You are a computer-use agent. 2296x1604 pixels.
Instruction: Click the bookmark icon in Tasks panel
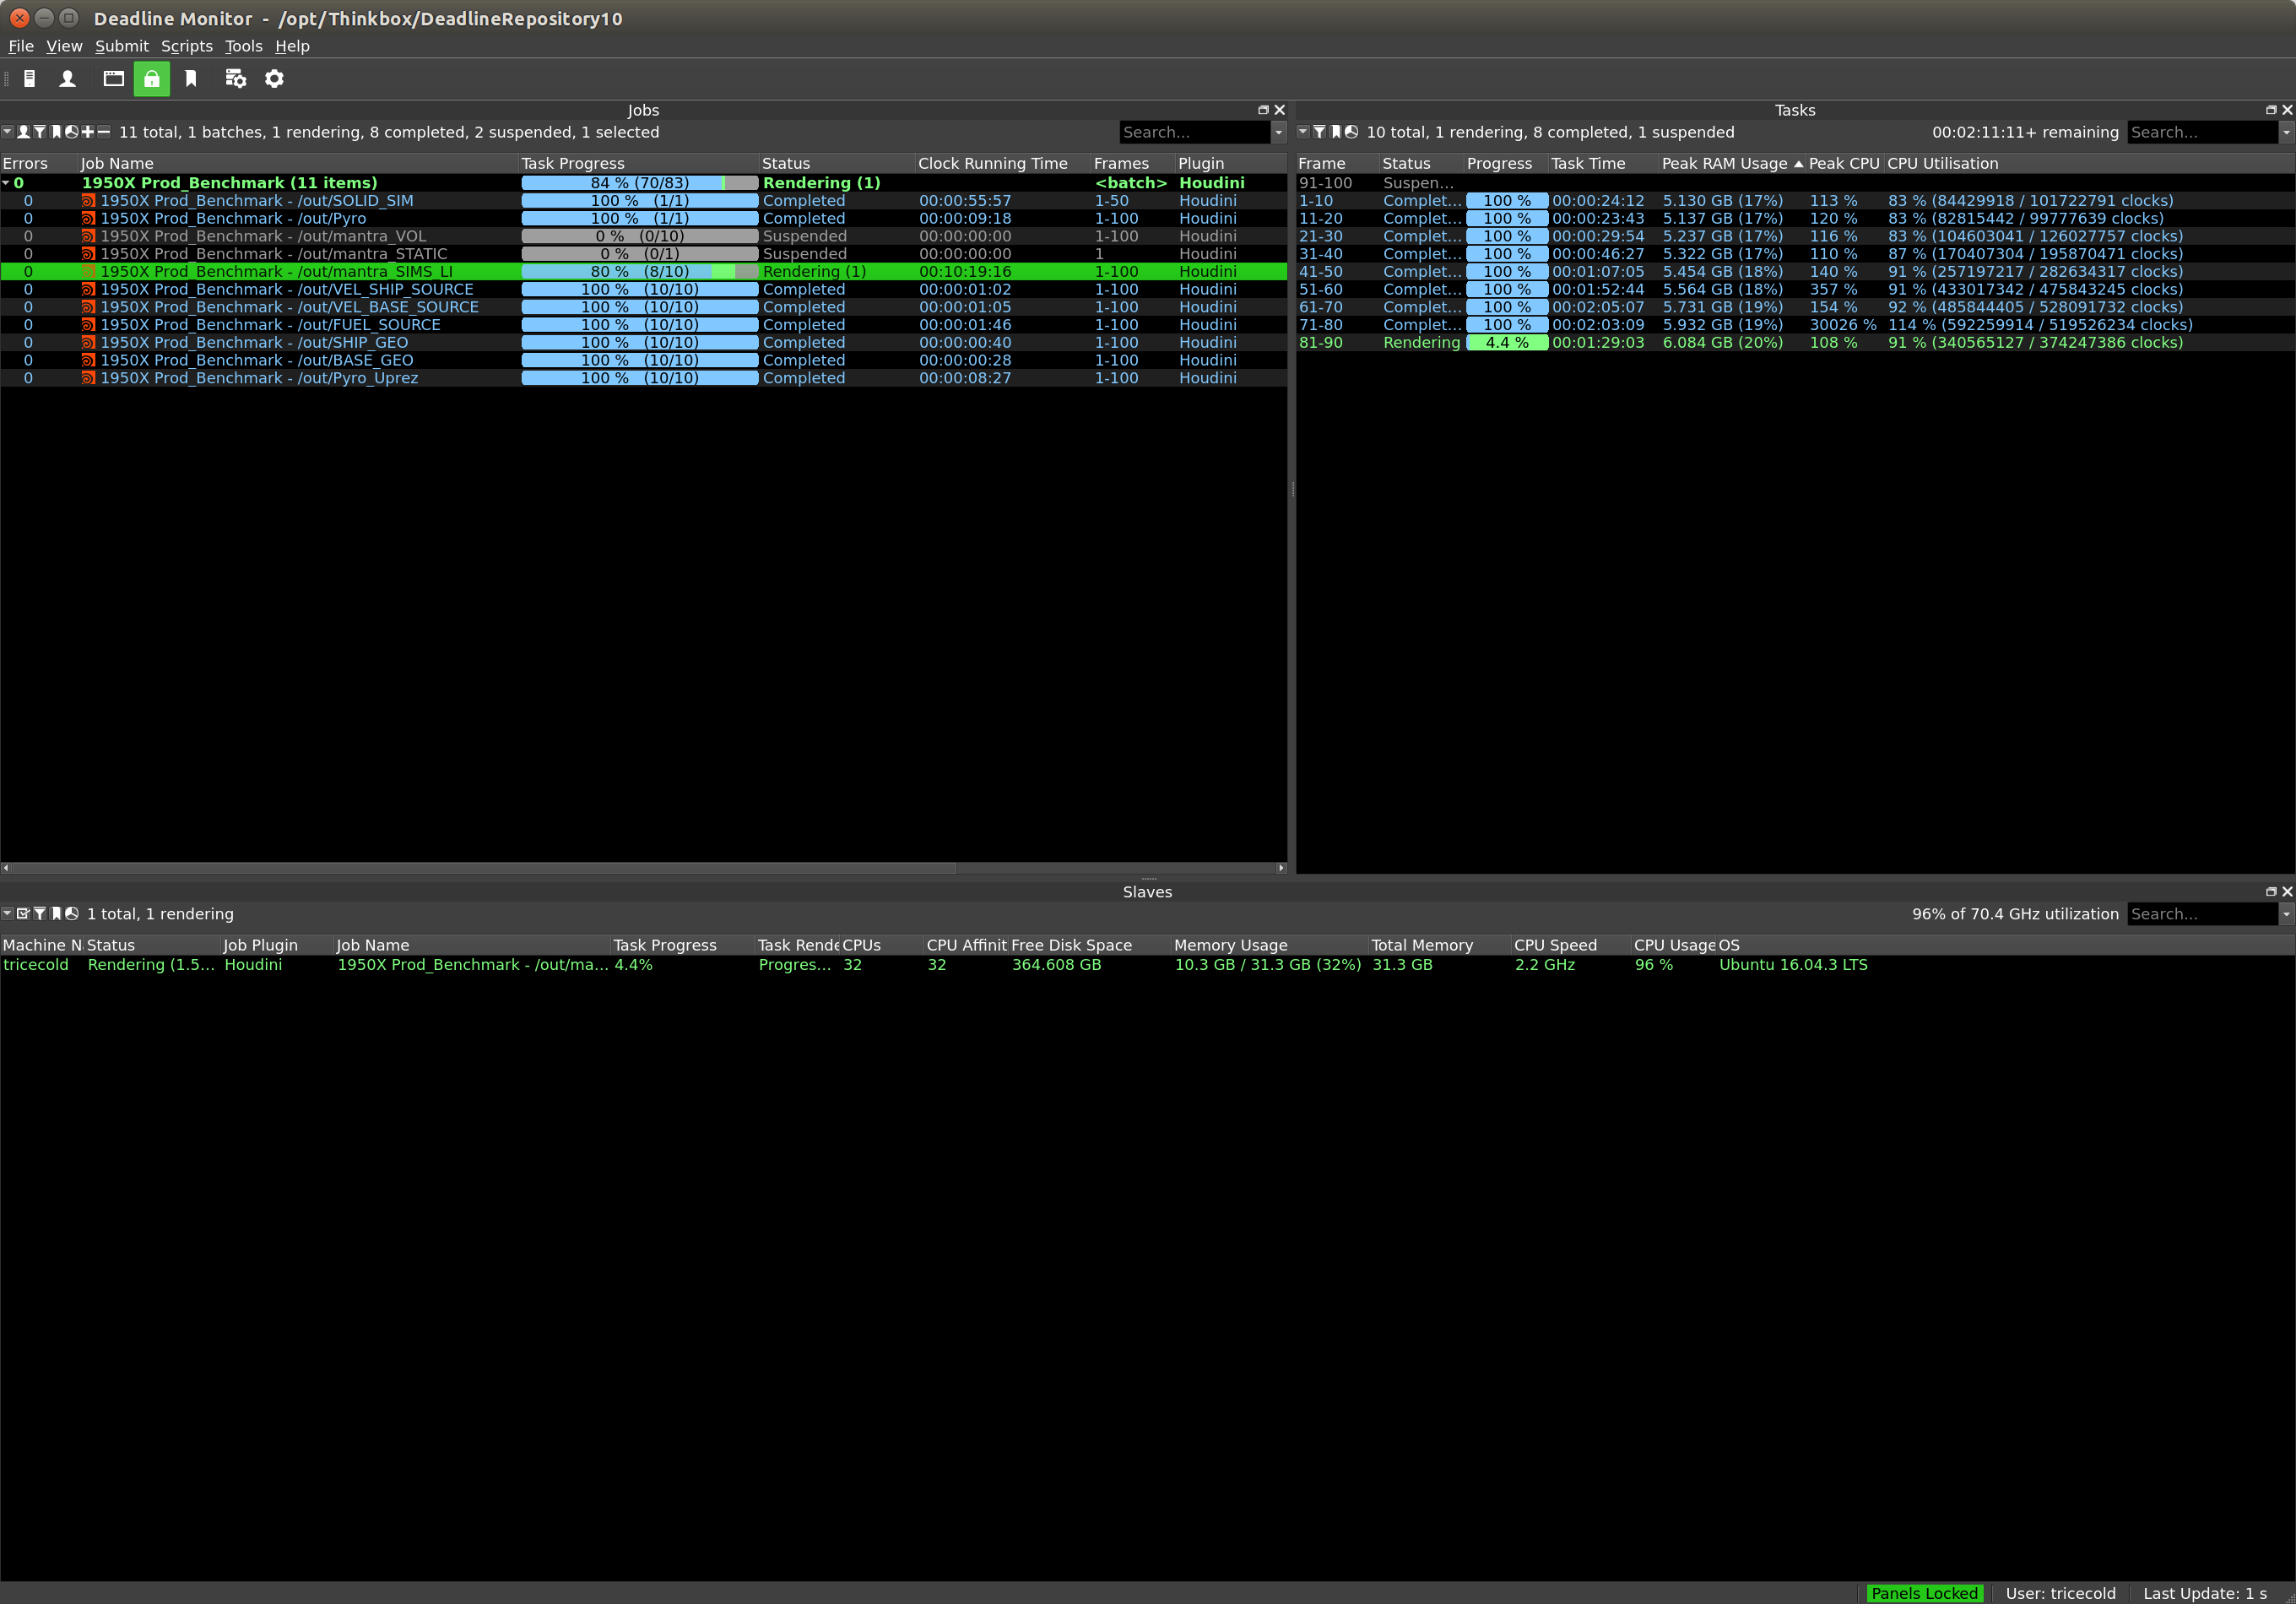pyautogui.click(x=1336, y=132)
